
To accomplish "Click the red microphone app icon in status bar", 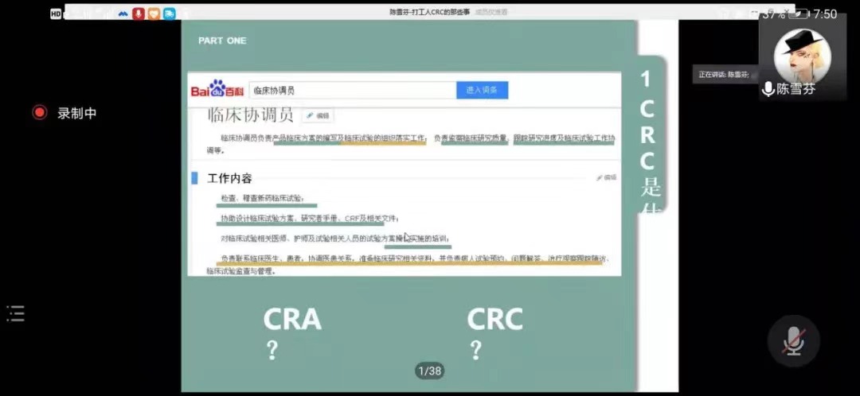I will click(139, 14).
